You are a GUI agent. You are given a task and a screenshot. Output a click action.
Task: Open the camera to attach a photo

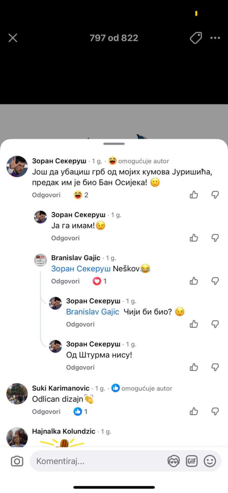click(x=16, y=461)
